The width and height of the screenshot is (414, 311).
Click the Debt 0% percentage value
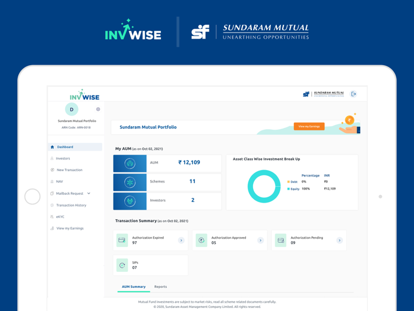point(304,182)
